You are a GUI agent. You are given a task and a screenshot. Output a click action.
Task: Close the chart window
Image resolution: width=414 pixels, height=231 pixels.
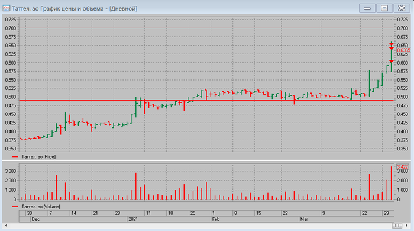tap(402, 8)
